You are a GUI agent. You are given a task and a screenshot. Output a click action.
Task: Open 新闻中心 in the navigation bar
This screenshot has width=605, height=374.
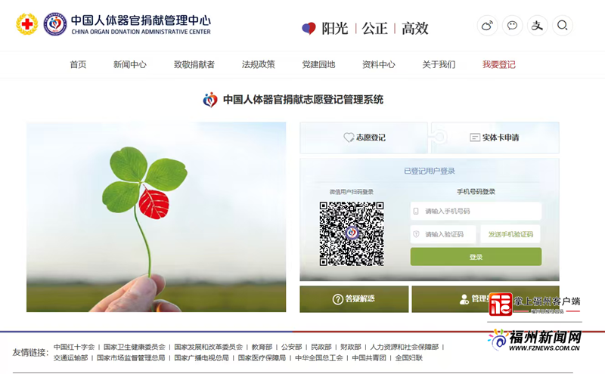pos(130,65)
